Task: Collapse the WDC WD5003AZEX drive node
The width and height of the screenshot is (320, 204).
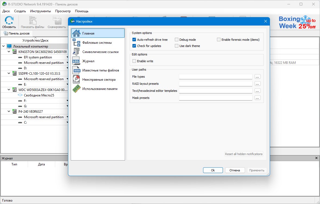Action: pyautogui.click(x=9, y=90)
